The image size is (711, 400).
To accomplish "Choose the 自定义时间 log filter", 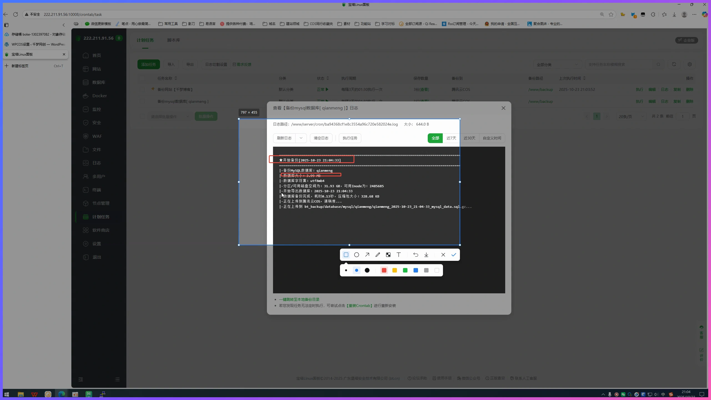I will click(492, 138).
